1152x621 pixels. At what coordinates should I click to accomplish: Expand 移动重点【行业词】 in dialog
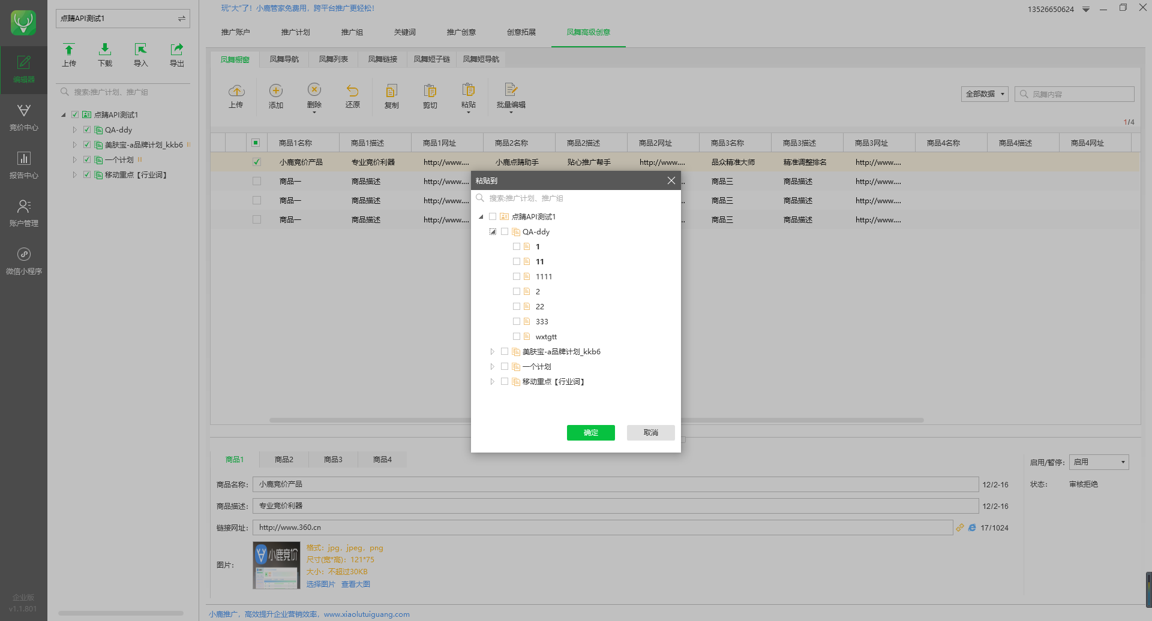(493, 381)
